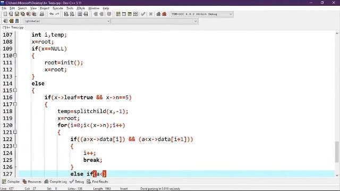Open the Edit menu
Screen dimensions: 340x191
[x=12, y=8]
